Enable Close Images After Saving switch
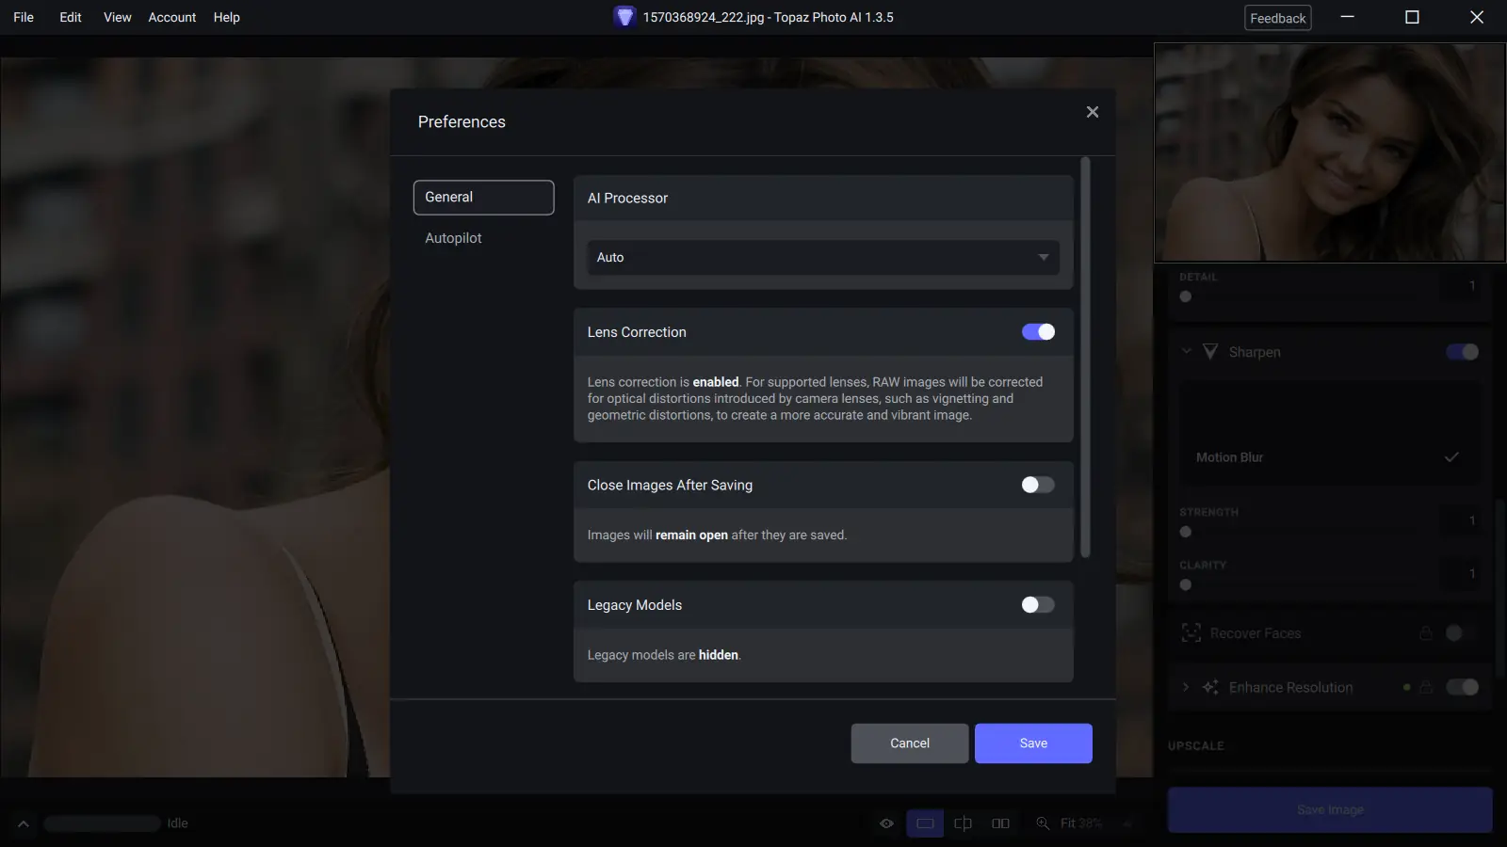The image size is (1507, 847). tap(1038, 485)
